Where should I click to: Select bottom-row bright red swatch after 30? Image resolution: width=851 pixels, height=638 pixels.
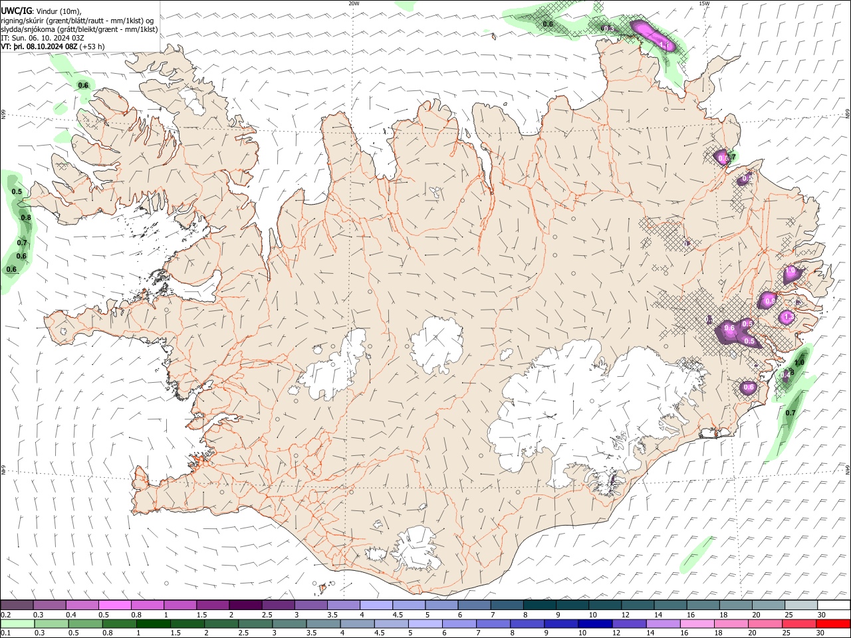(834, 624)
